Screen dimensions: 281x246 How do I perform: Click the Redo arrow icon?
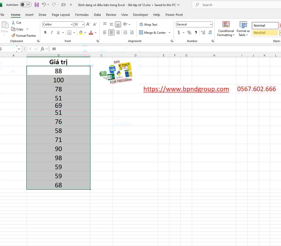(53, 5)
